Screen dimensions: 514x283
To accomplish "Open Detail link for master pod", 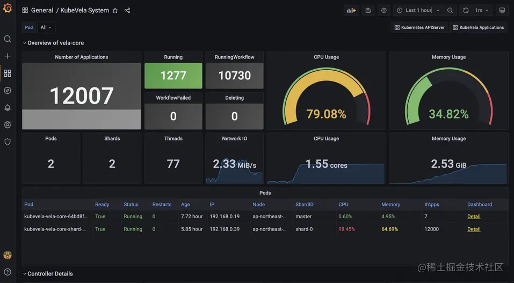I will pyautogui.click(x=474, y=217).
